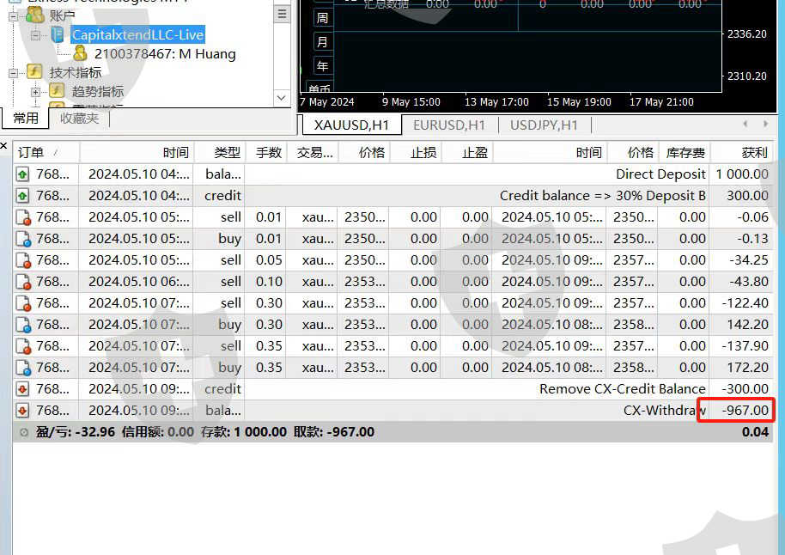The width and height of the screenshot is (785, 555).
Task: Collapse the CapitalxtendLLC-Live node
Action: click(35, 35)
